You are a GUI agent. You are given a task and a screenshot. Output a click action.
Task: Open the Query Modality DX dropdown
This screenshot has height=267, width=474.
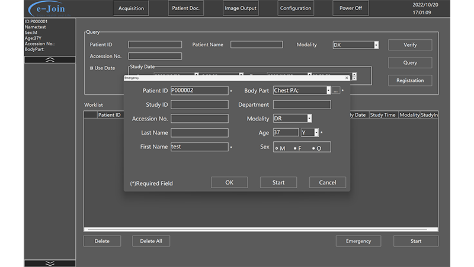tap(376, 45)
